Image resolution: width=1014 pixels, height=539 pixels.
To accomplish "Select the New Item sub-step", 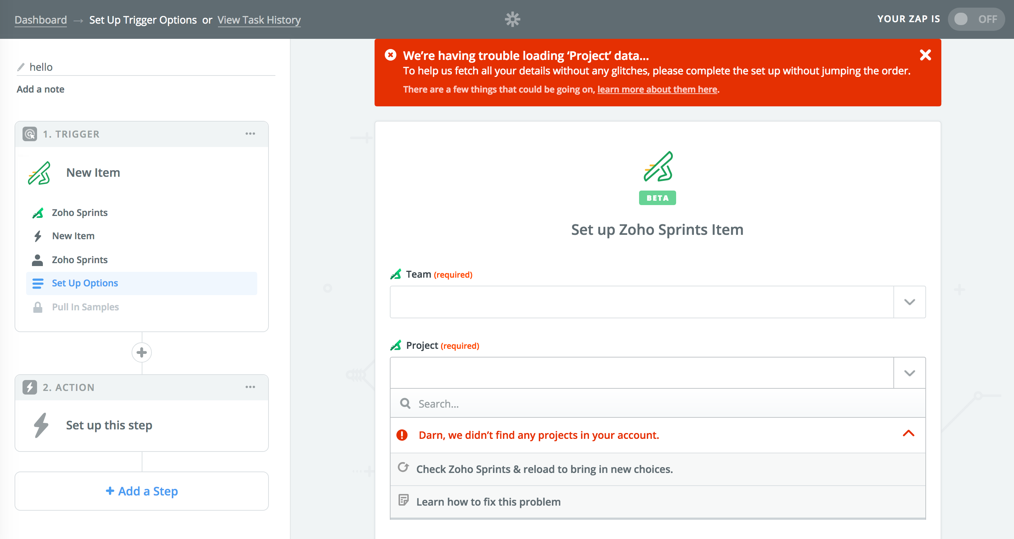I will (x=73, y=236).
